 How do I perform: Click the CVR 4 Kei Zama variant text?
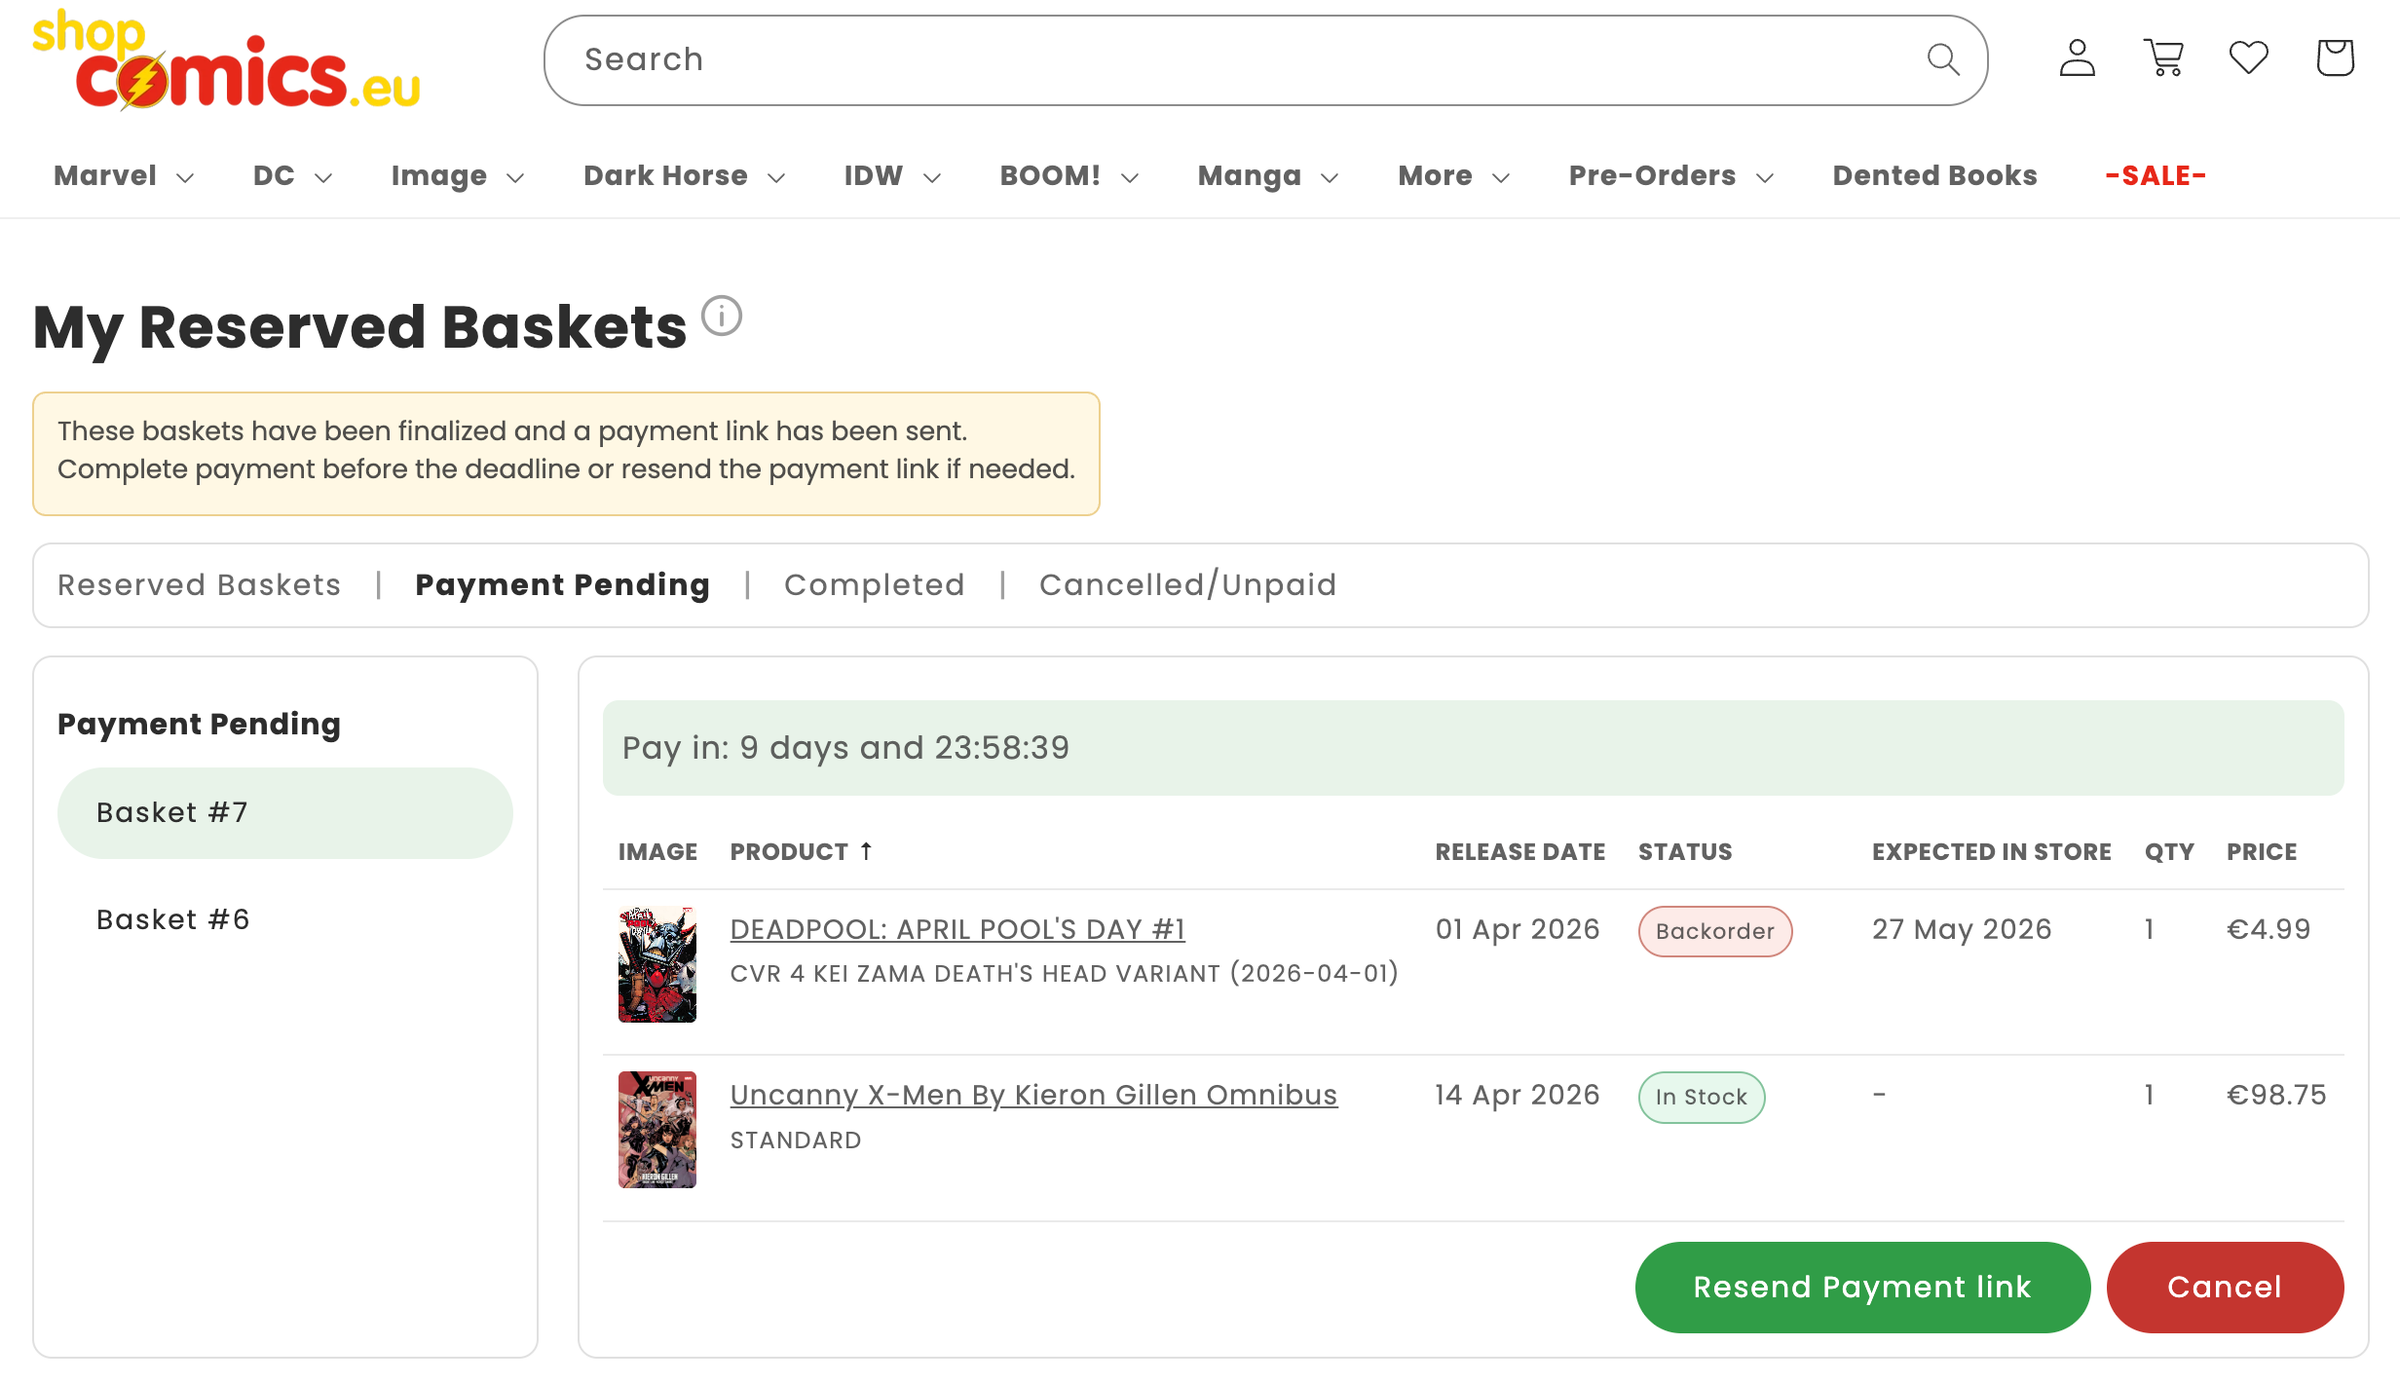coord(1065,974)
